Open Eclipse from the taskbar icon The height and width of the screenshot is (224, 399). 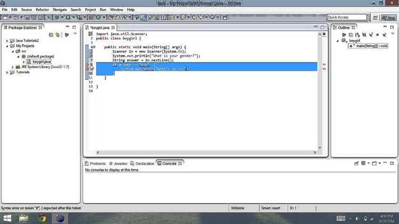[60, 218]
